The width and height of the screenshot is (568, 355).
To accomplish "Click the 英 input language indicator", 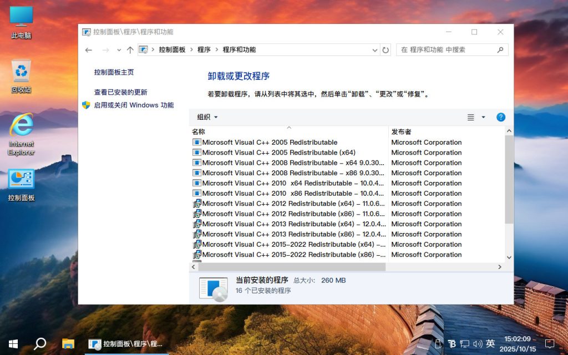I will (x=490, y=343).
